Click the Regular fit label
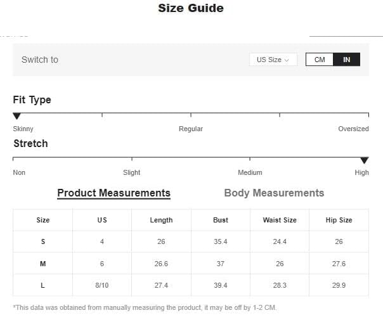Viewport: 383px width, 315px height. point(191,129)
